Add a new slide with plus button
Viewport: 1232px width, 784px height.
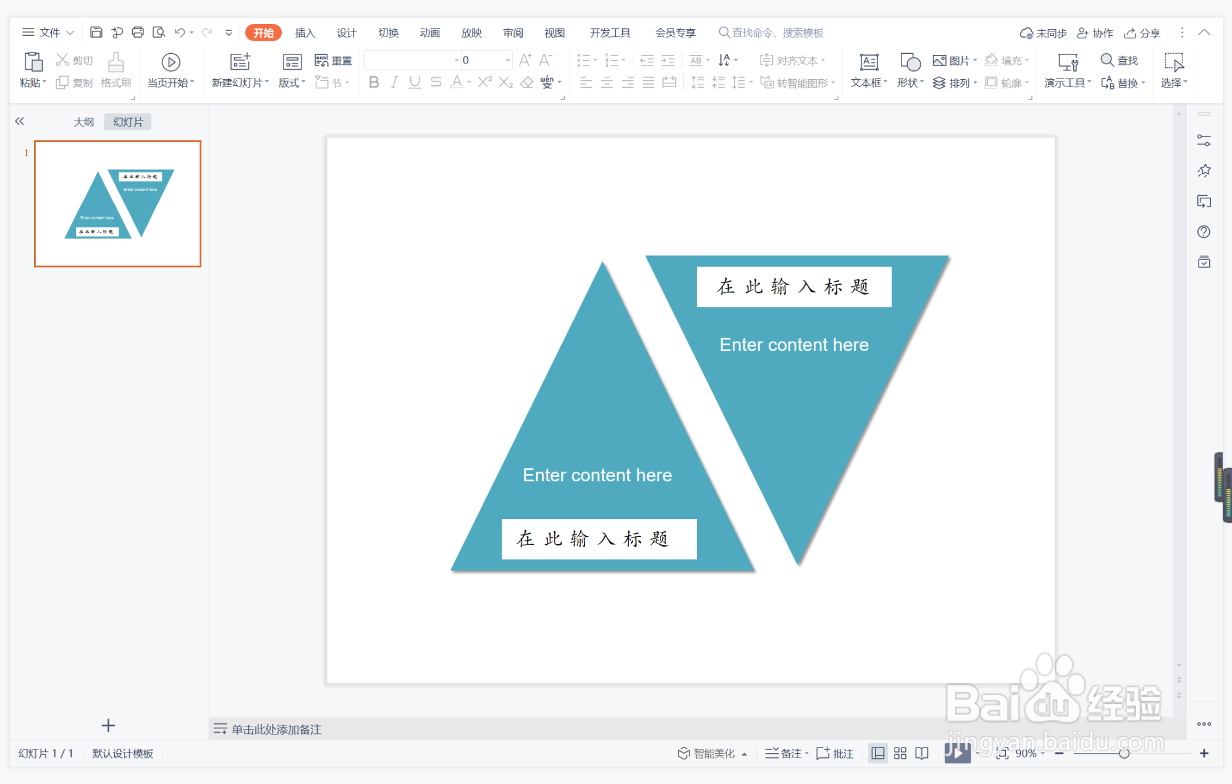click(x=108, y=725)
